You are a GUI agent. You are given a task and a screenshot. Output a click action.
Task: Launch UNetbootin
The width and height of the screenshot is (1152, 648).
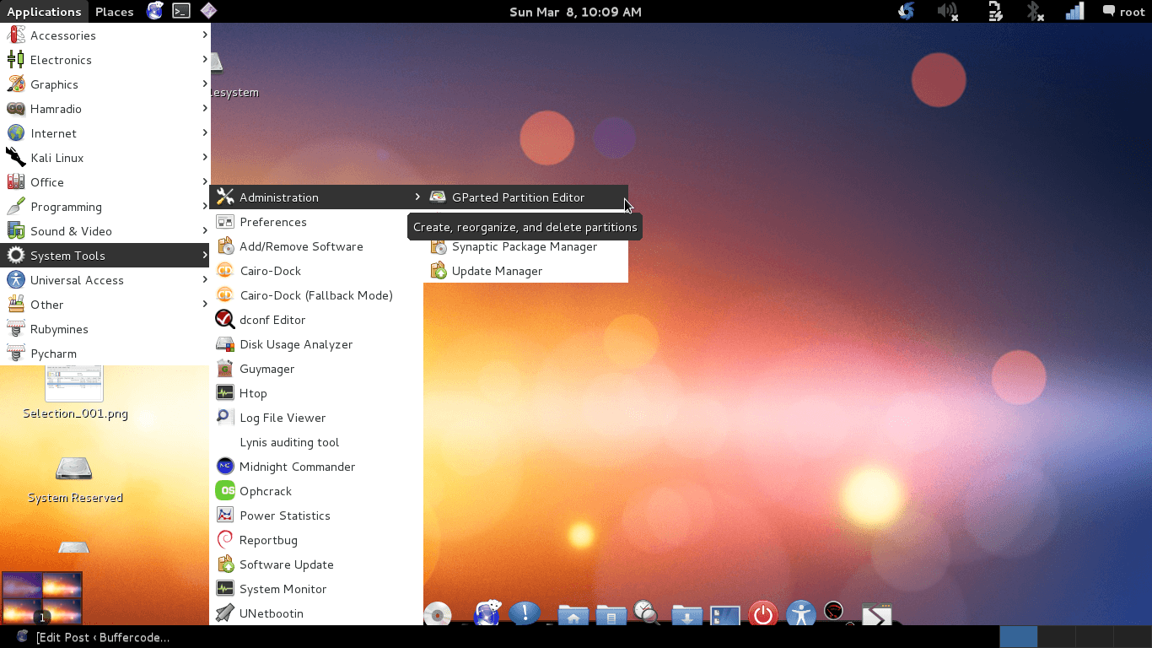pos(316,613)
